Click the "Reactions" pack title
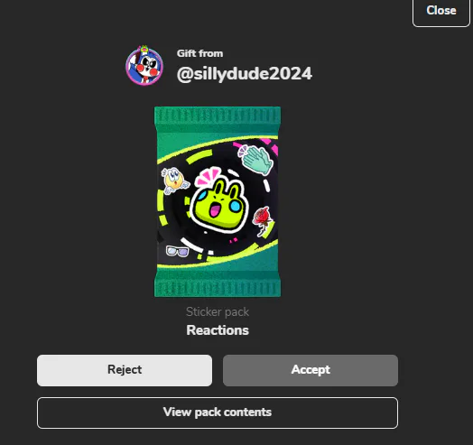 (218, 330)
